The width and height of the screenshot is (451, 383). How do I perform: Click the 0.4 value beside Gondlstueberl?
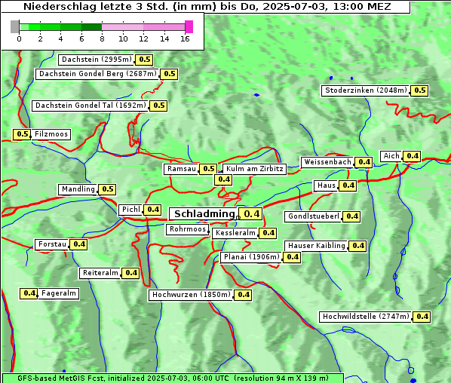[351, 216]
